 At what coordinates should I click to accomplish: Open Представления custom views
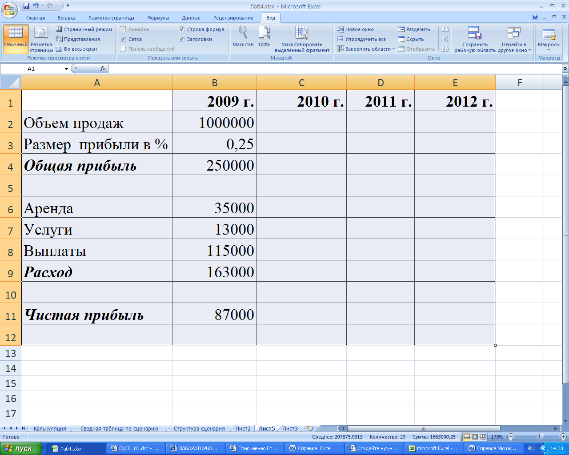78,39
